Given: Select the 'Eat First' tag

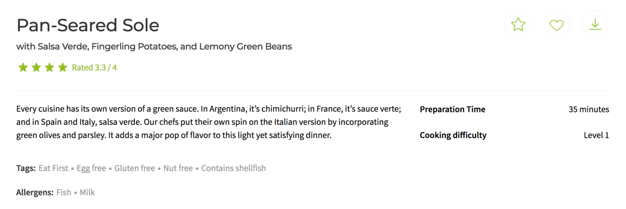Looking at the screenshot, I should [x=53, y=168].
